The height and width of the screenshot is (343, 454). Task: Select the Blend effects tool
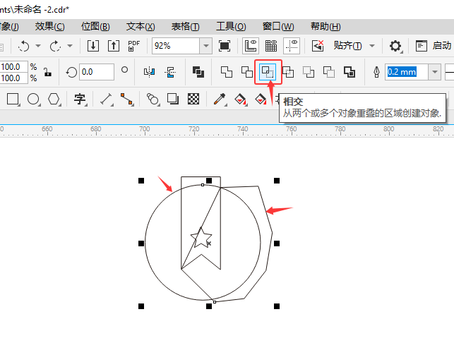click(x=153, y=100)
